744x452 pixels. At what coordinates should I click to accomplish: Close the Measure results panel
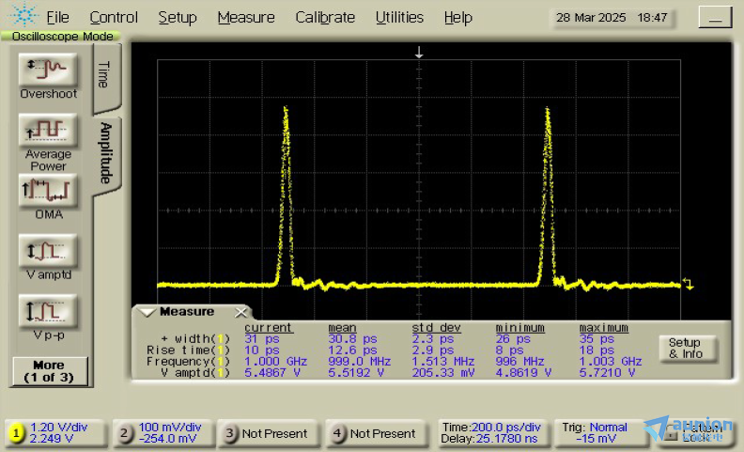pos(240,312)
